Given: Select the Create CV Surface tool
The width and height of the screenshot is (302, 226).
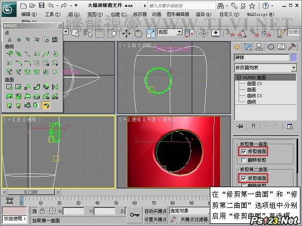Looking at the screenshot, I should pos(10,87).
